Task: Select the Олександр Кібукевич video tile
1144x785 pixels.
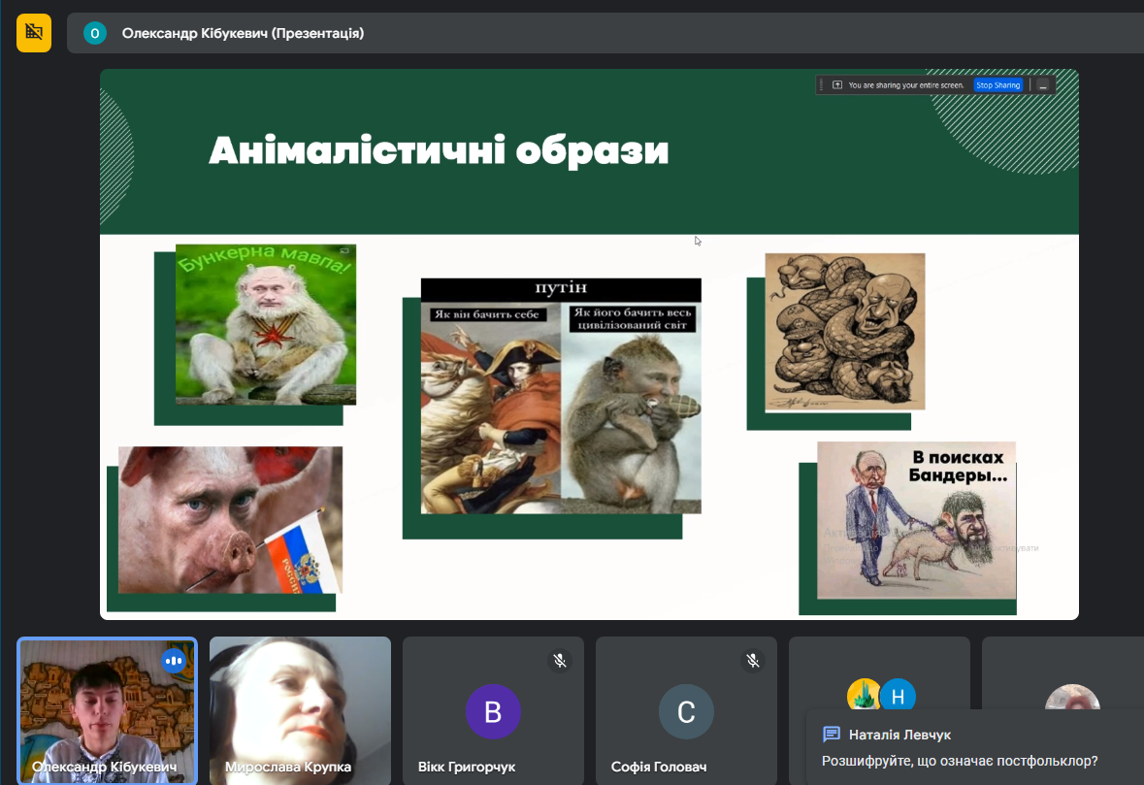Action: click(107, 708)
